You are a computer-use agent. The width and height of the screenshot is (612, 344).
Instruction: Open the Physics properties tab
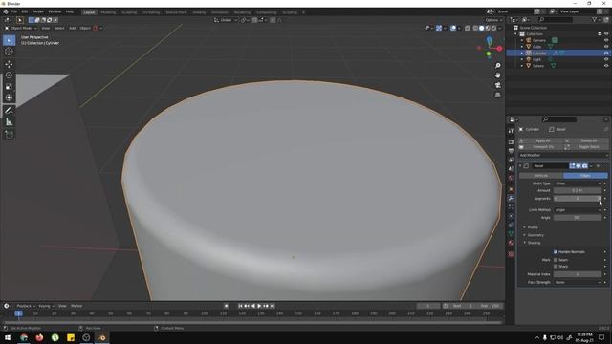[x=511, y=216]
